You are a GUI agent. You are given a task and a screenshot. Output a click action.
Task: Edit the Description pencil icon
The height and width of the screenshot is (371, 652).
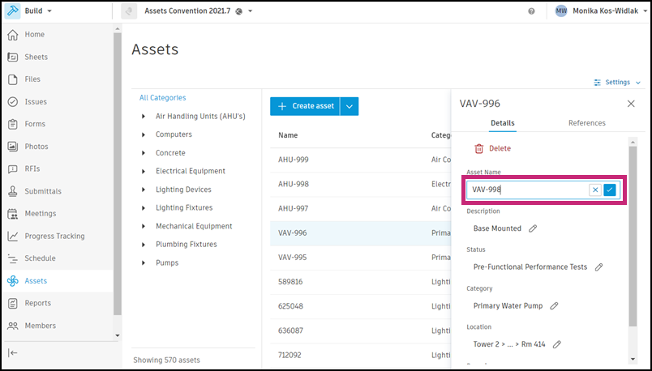tap(533, 228)
